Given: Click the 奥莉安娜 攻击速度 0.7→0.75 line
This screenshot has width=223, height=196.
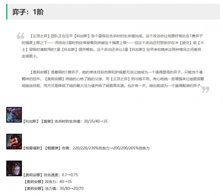Looking at the screenshot, I should point(50,175).
